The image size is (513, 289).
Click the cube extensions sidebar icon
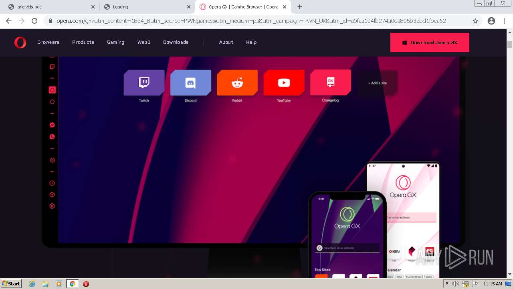click(52, 195)
